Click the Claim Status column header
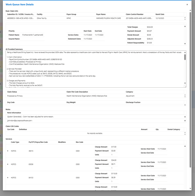195x196 pixels. [x=12, y=92]
